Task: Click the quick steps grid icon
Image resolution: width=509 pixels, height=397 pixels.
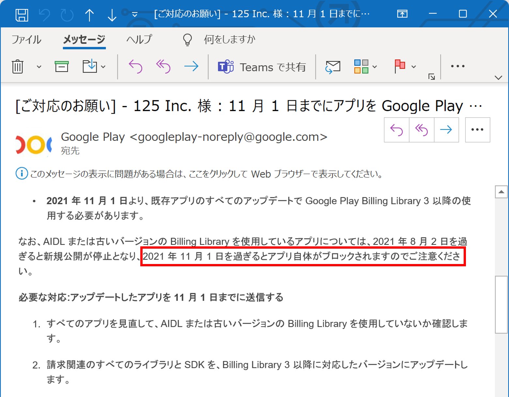Action: tap(361, 66)
